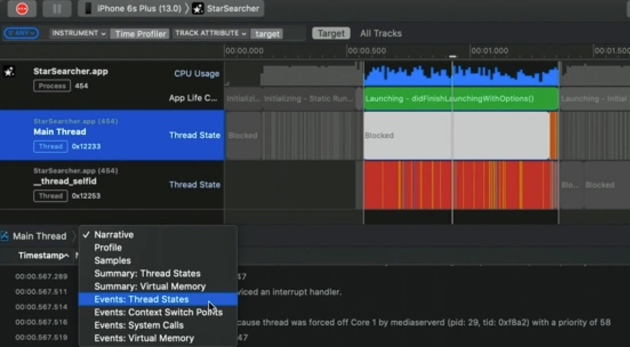Click the green Launching didFinishLaunchingWithOptions region
Image resolution: width=630 pixels, height=347 pixels.
pyautogui.click(x=460, y=98)
